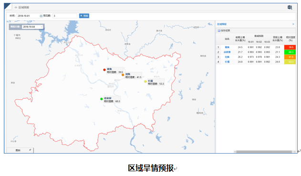Click the expand icon on the 图例 legend bar

click(30, 150)
